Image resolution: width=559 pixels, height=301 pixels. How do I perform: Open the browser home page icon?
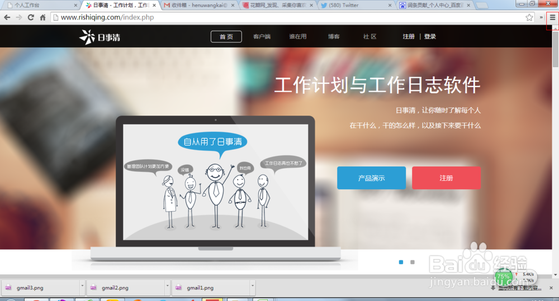[x=43, y=17]
